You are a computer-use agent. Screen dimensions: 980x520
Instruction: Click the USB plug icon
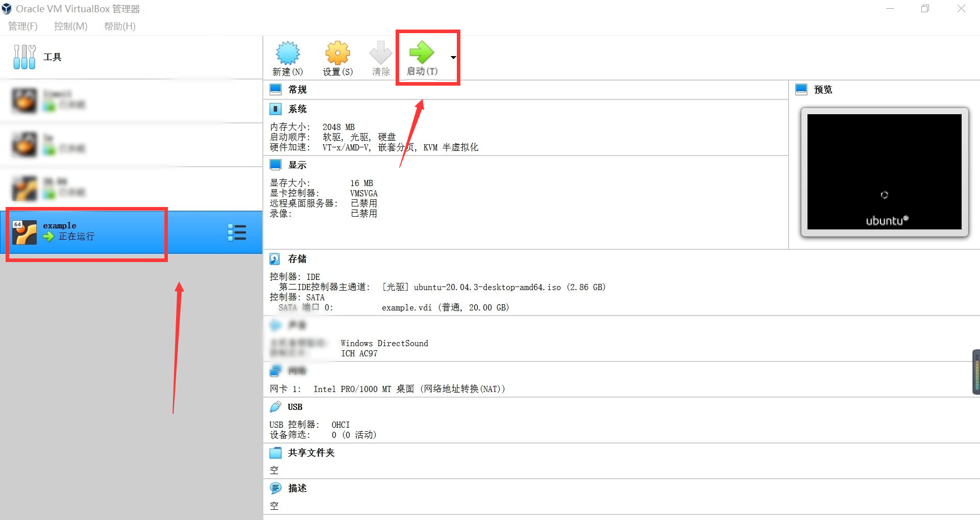tap(275, 406)
